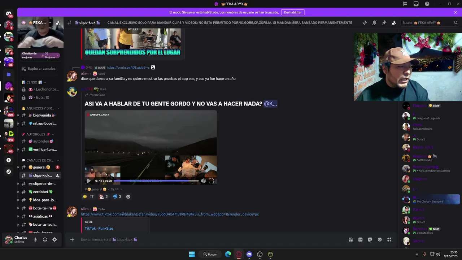The height and width of the screenshot is (260, 462).
Task: Toggle headphones deafen in user panel
Action: click(x=45, y=239)
